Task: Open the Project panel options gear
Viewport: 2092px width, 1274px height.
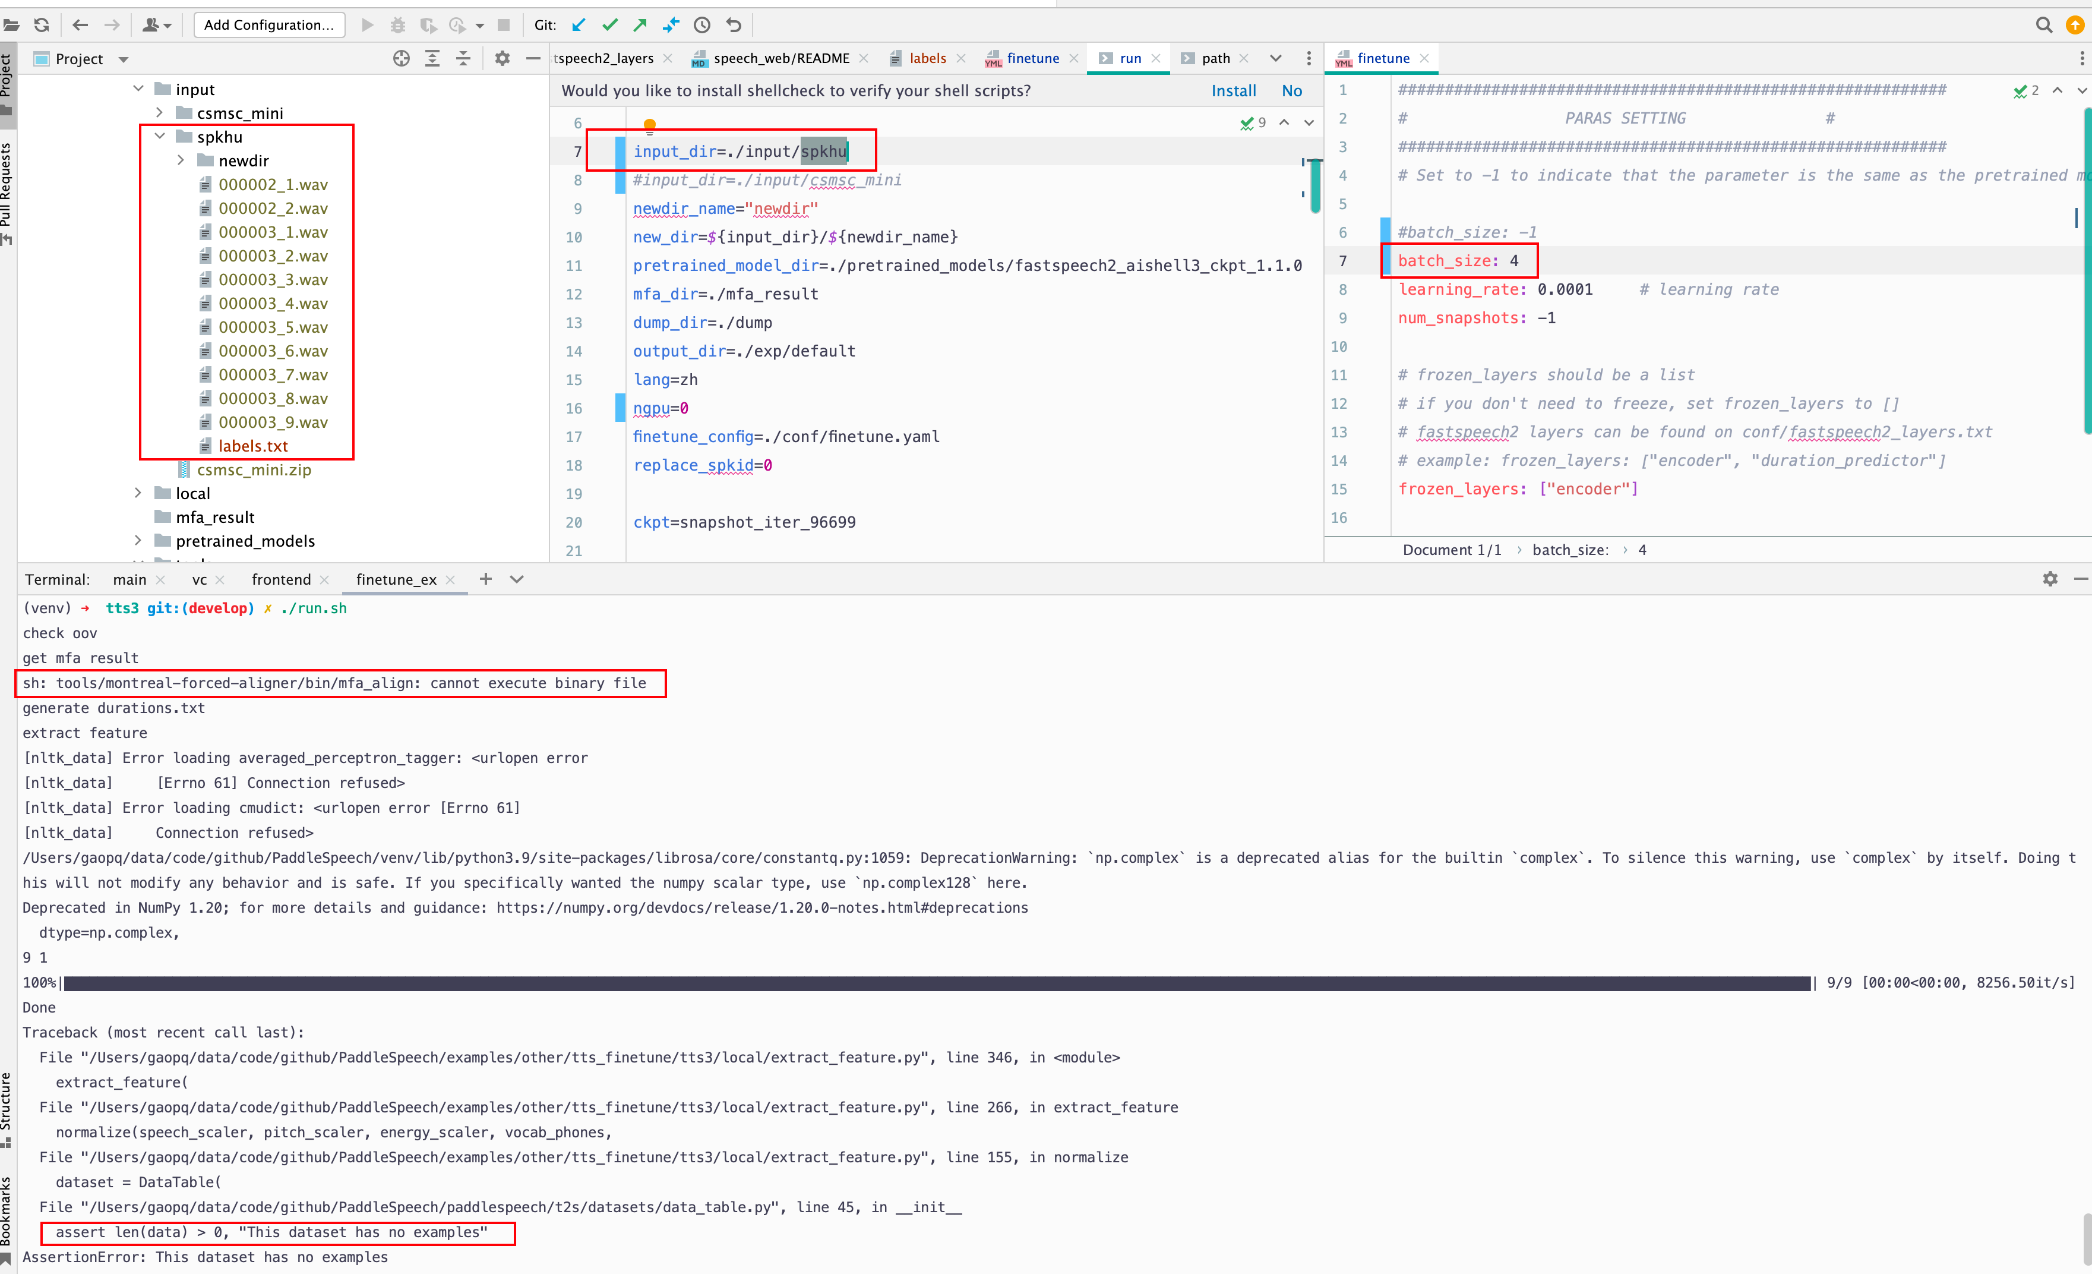Action: point(502,59)
